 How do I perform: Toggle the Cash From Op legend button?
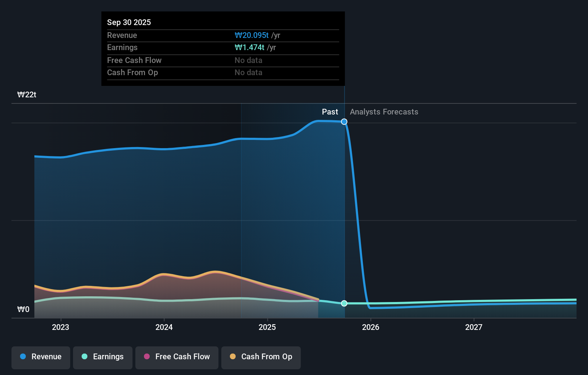pyautogui.click(x=261, y=357)
